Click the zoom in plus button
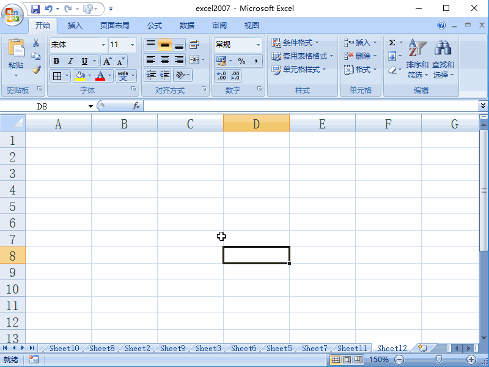 tap(471, 360)
